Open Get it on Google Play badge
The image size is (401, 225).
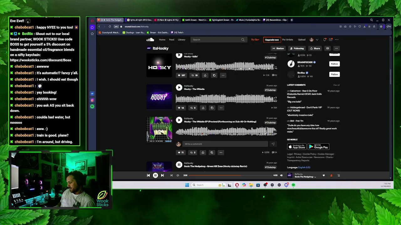coord(318,147)
